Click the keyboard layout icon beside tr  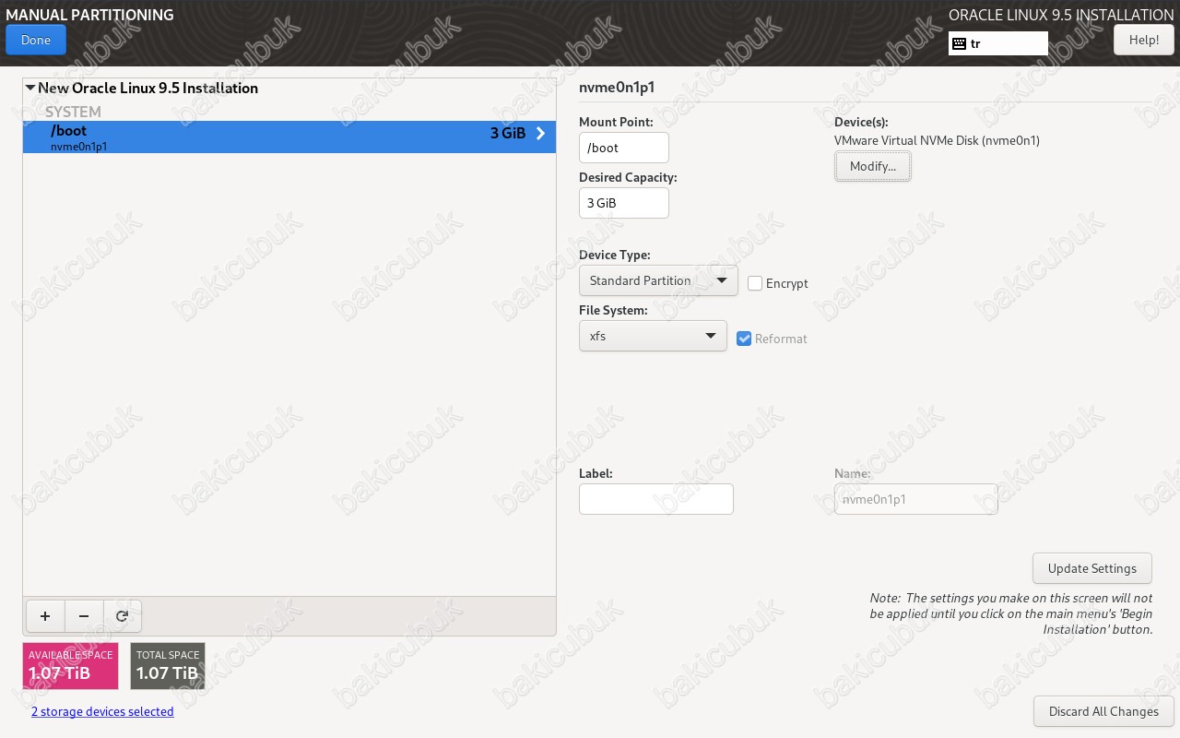[x=959, y=43]
